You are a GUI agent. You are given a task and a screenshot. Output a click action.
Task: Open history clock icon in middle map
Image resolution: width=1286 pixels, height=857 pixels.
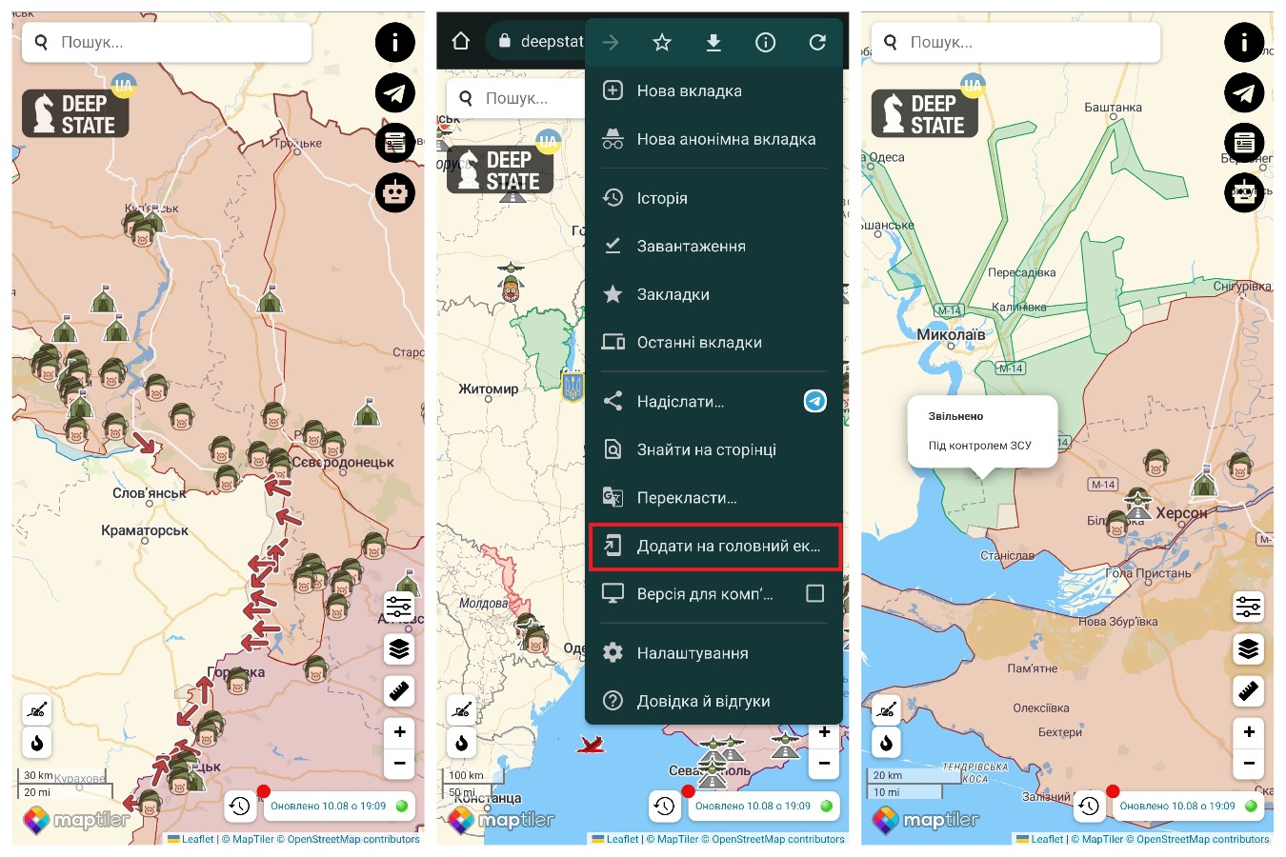pos(665,807)
